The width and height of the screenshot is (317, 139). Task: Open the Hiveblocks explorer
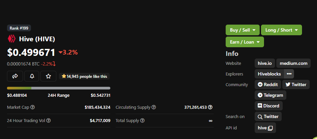click(x=269, y=74)
